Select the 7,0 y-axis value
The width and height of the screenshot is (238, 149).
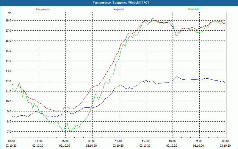click(x=9, y=132)
